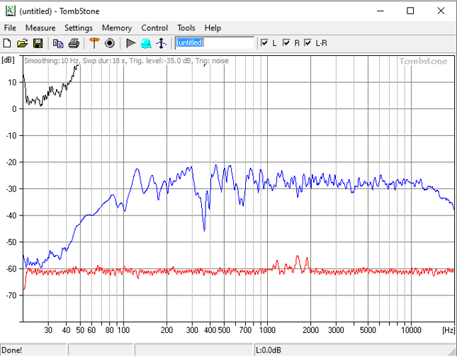Open the Memory menu
Viewport: 457px width, 357px height.
(x=117, y=28)
